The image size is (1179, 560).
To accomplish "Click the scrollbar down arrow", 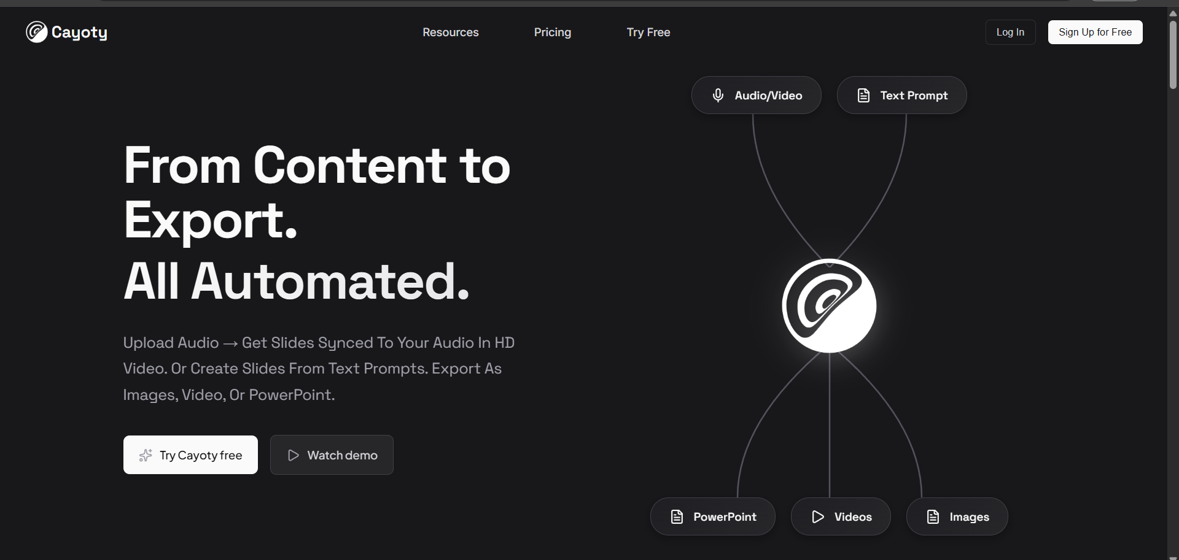I will click(1173, 557).
